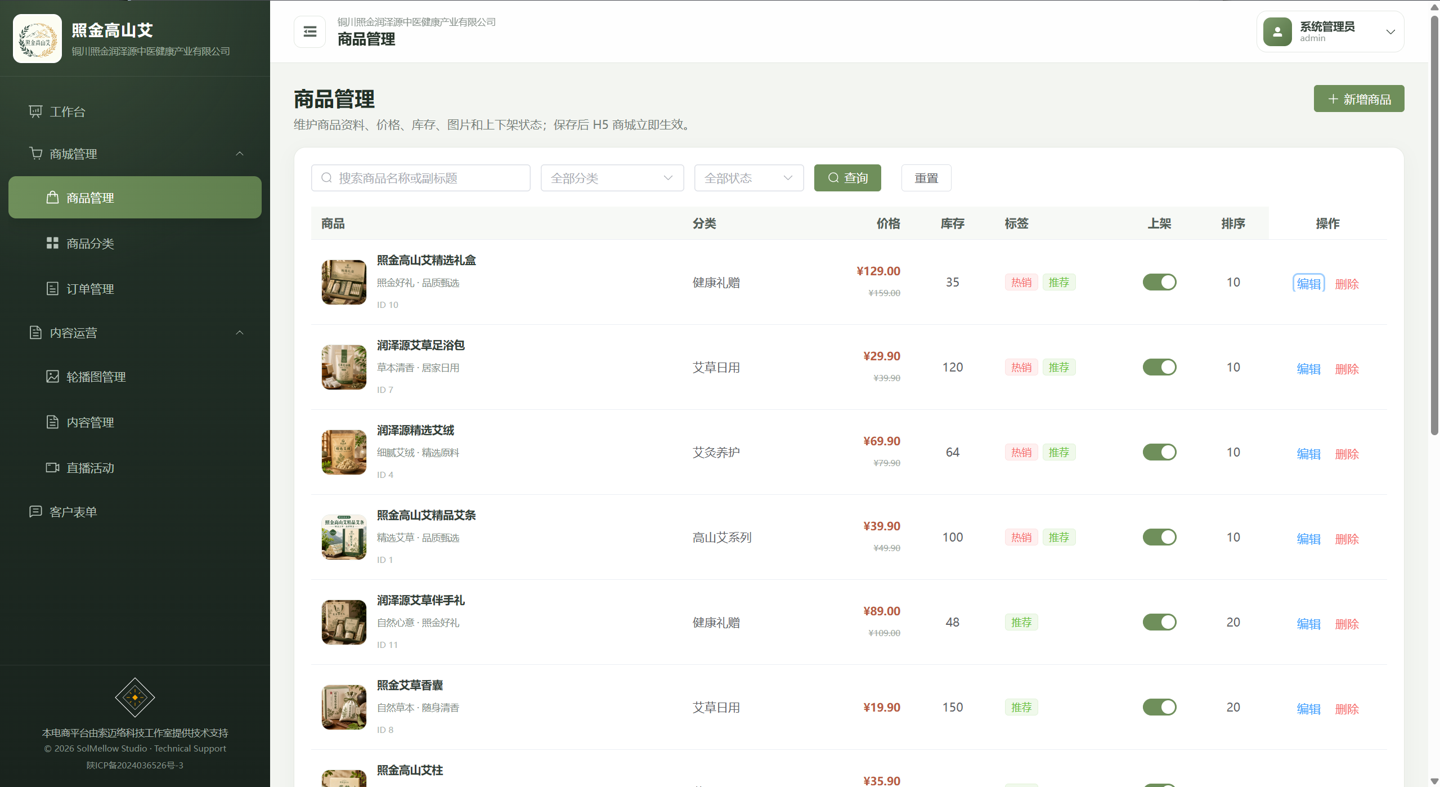
Task: Click the 照金高山艾精品艾条 product thumbnail
Action: pyautogui.click(x=344, y=537)
